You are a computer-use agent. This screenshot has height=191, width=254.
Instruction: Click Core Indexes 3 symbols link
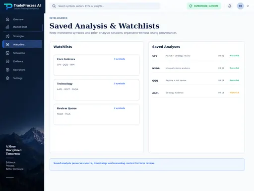tap(120, 59)
